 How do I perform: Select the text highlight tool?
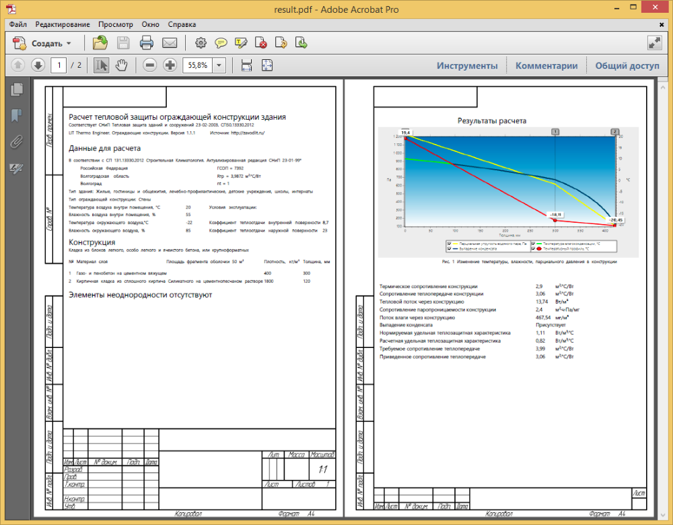[x=241, y=44]
